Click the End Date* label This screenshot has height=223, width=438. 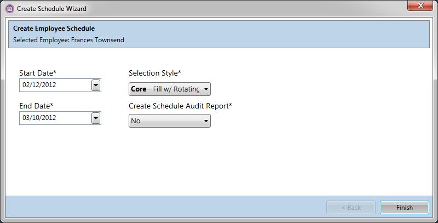36,106
